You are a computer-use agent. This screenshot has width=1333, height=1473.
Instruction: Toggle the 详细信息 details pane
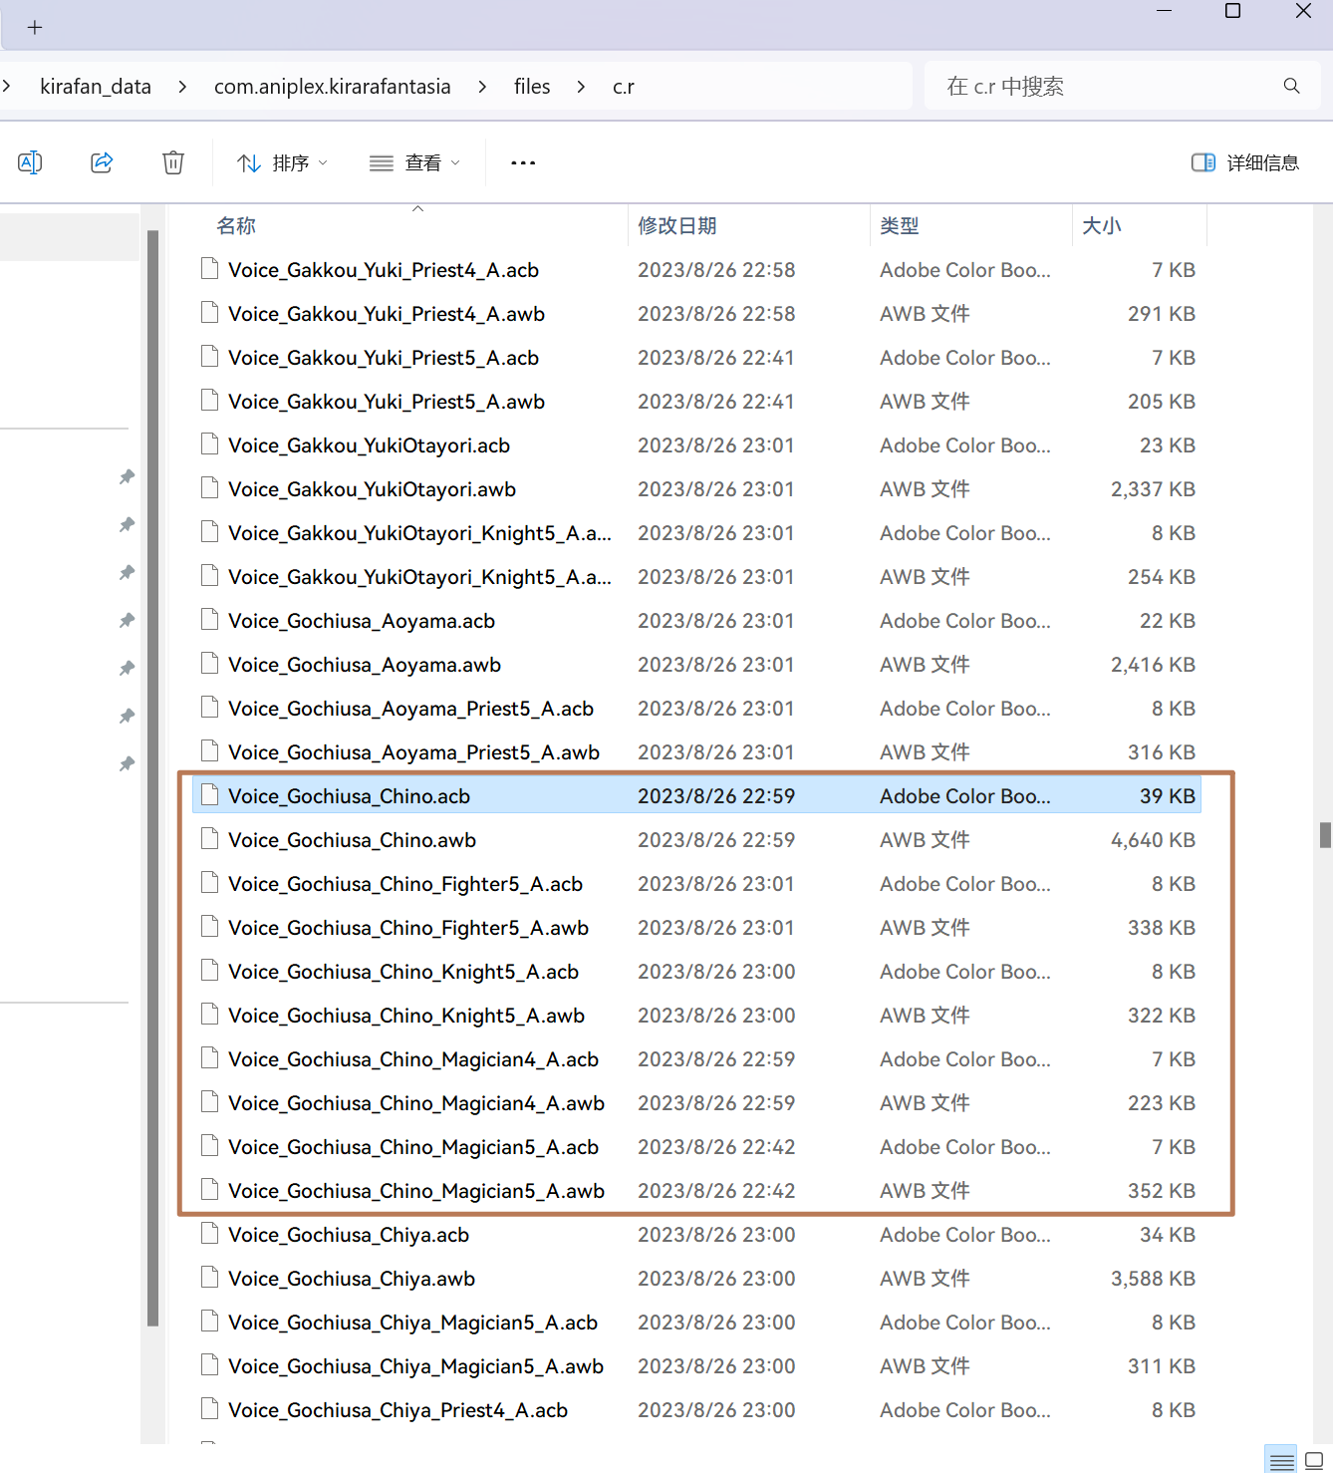[1245, 162]
